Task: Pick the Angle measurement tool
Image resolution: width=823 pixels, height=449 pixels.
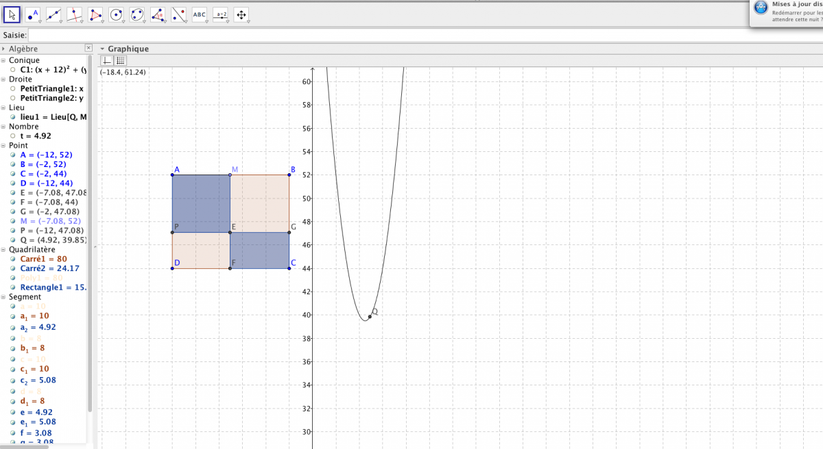Action: tap(158, 14)
